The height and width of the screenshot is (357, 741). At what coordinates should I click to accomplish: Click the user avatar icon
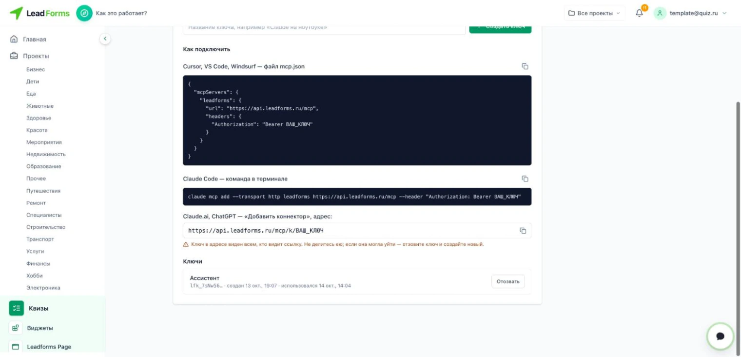[x=660, y=13]
